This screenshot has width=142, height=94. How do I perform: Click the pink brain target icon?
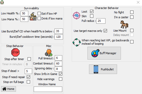pyautogui.click(x=76, y=16)
